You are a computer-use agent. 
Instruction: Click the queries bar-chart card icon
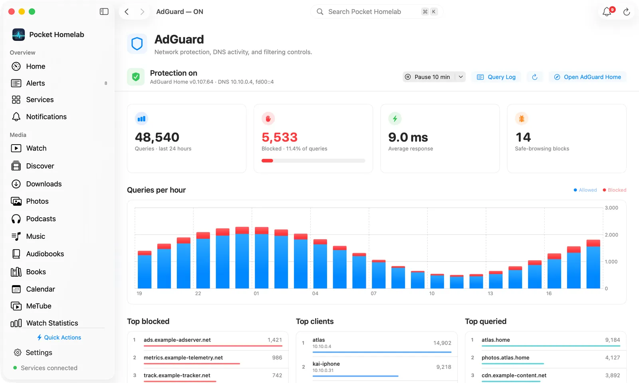pos(141,119)
